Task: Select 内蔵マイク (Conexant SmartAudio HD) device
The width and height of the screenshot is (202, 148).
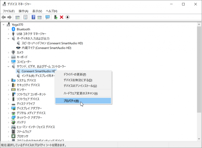Action: click(x=46, y=48)
